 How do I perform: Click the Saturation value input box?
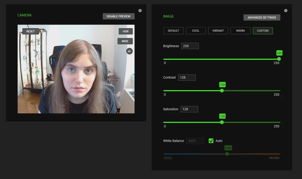point(189,109)
